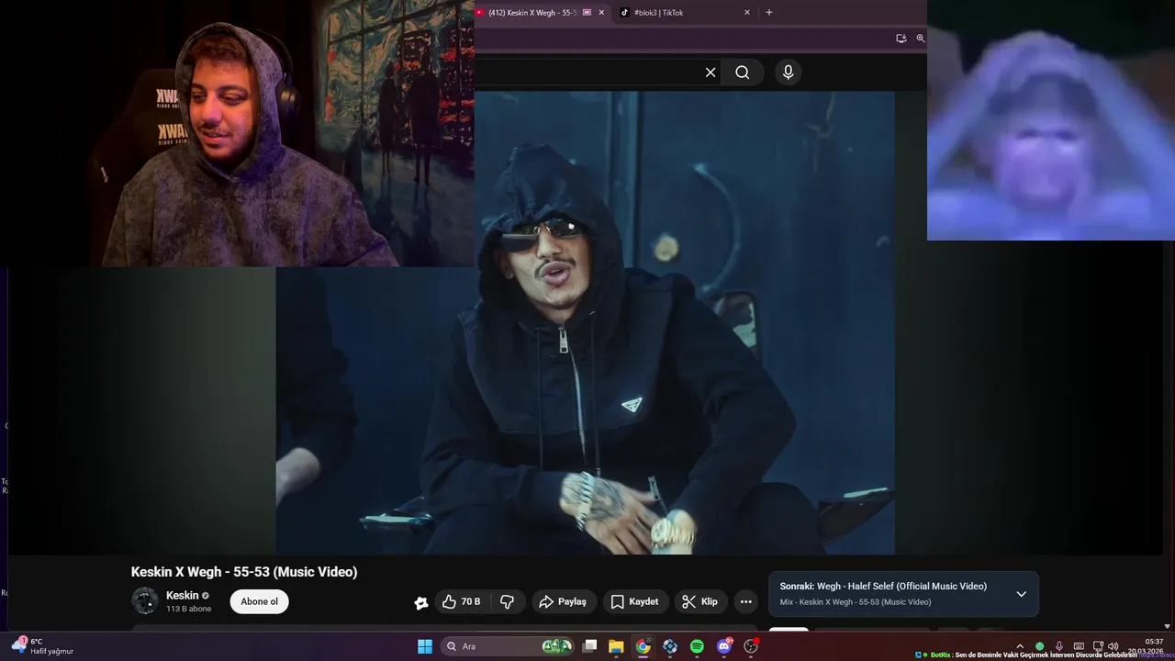Click the Windows taskbar search box Ara
The width and height of the screenshot is (1175, 661).
pyautogui.click(x=507, y=646)
